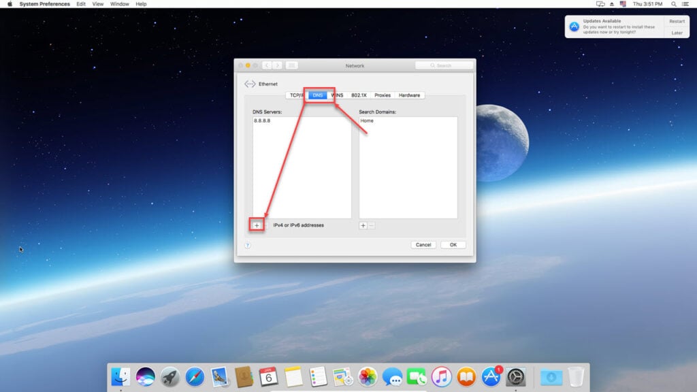The image size is (697, 392).
Task: Click the Apple menu logo
Action: pos(10,4)
